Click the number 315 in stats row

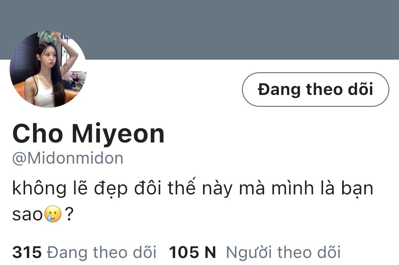27,252
